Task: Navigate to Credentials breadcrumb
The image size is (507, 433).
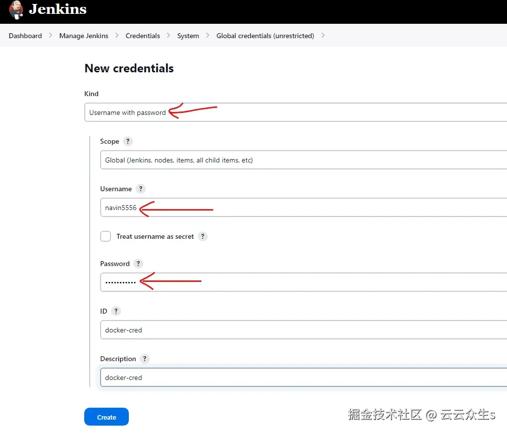Action: tap(143, 36)
